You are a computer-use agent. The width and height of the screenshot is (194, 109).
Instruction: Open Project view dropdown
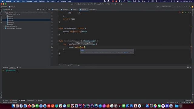point(8,10)
